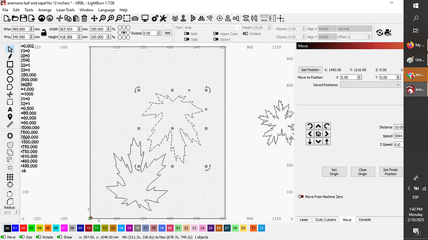Screen dimensions: 428x240
Task: Click the Get Position button
Action: point(310,70)
